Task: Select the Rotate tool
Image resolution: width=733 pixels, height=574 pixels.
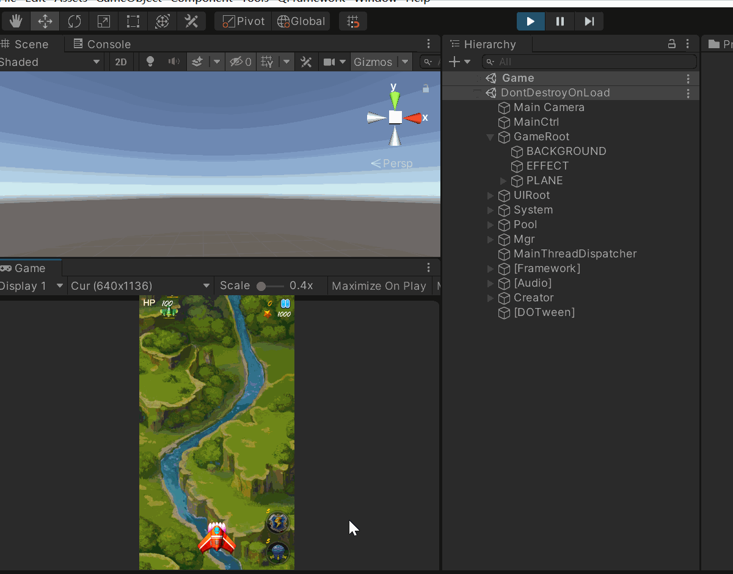Action: coord(75,21)
